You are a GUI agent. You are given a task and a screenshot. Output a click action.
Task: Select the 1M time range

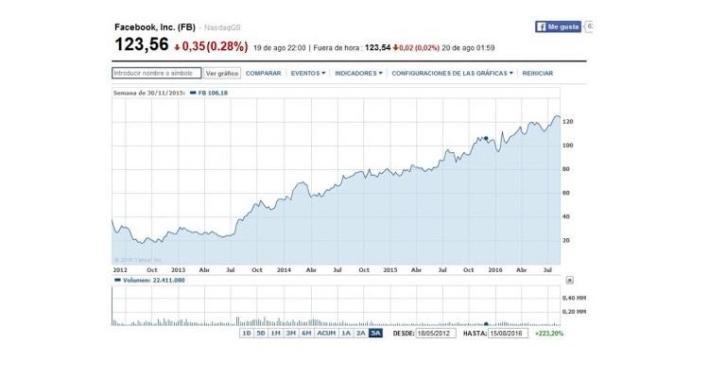pyautogui.click(x=275, y=334)
